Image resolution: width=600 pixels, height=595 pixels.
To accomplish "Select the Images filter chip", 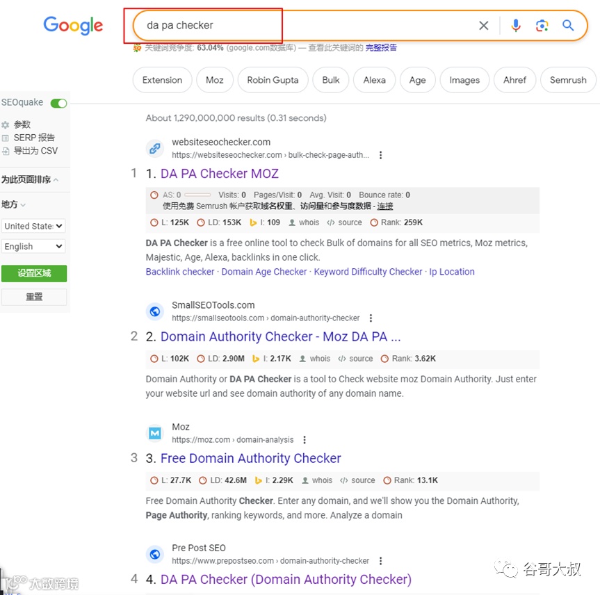I will point(464,80).
